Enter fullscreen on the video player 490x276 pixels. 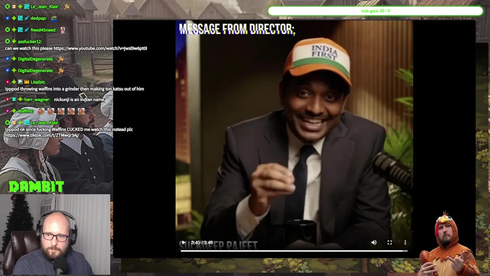(x=390, y=243)
